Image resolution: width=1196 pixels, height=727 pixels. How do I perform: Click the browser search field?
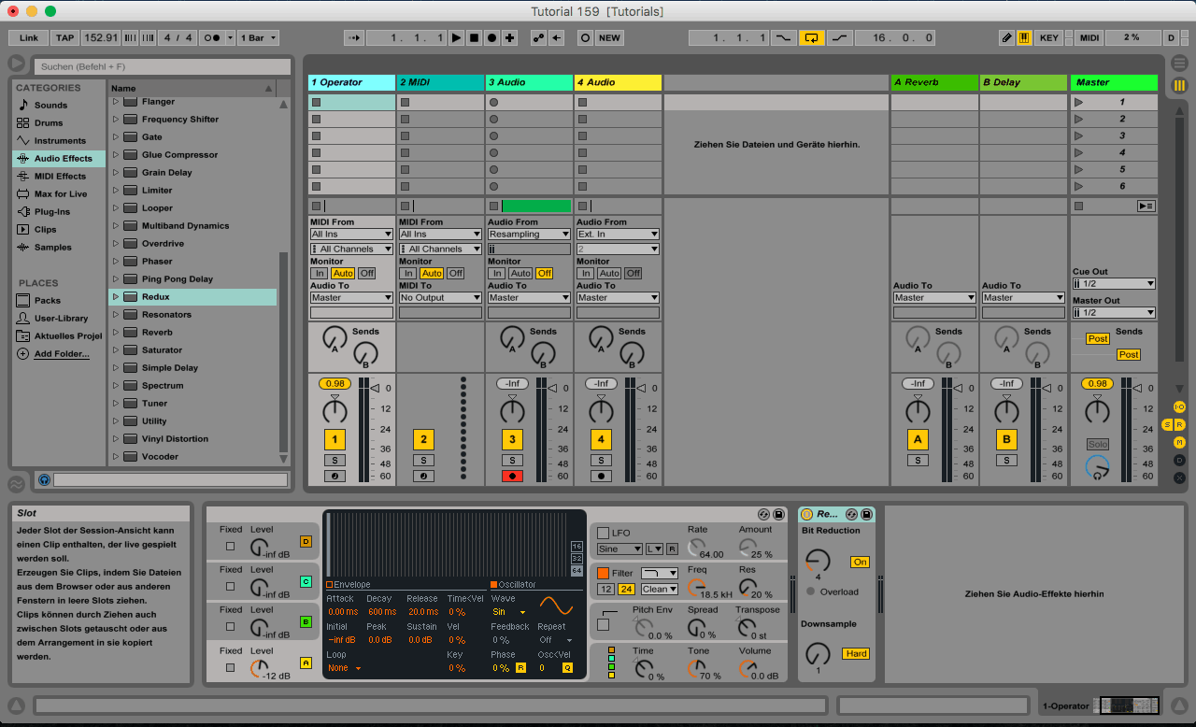click(x=163, y=67)
